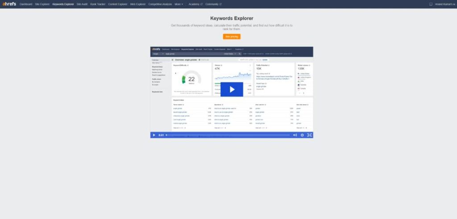Go to Web Explorer

(x=137, y=4)
